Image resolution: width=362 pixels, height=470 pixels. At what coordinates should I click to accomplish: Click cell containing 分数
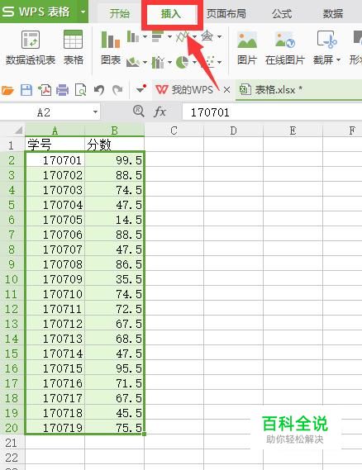(114, 145)
